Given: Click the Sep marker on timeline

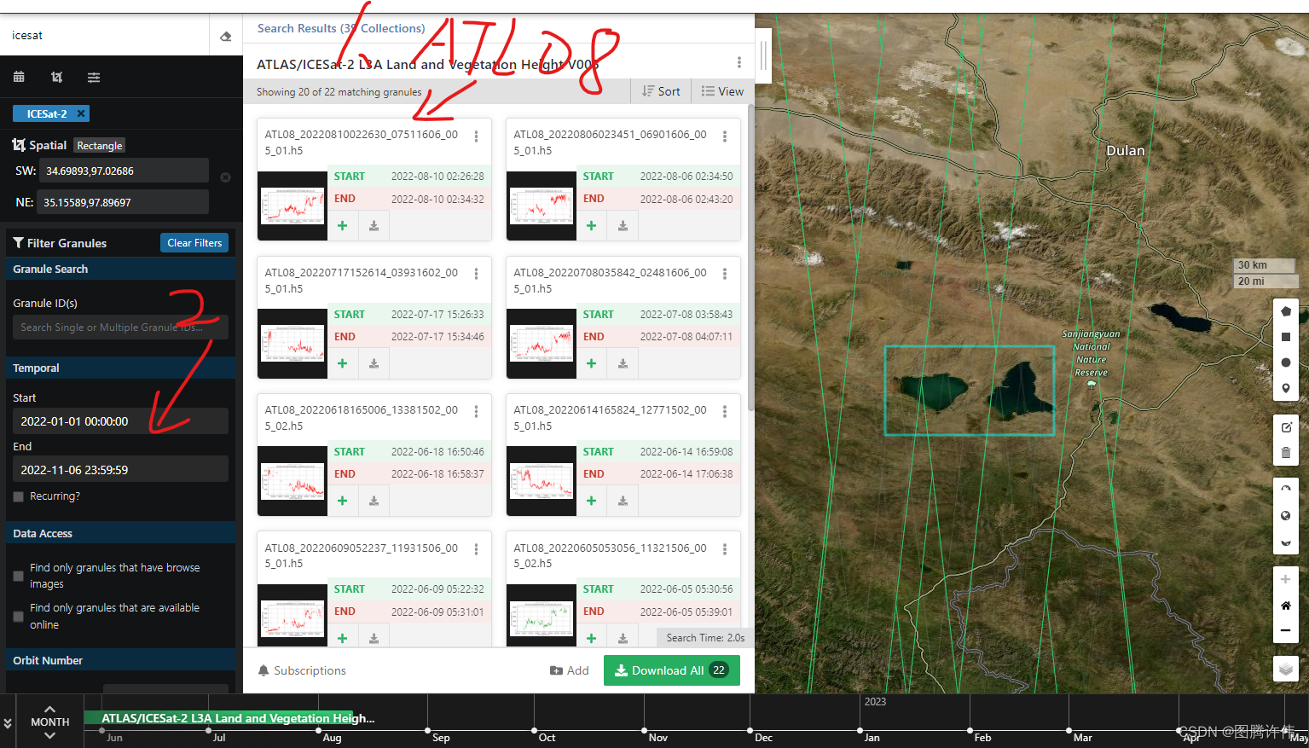Looking at the screenshot, I should pos(440,738).
